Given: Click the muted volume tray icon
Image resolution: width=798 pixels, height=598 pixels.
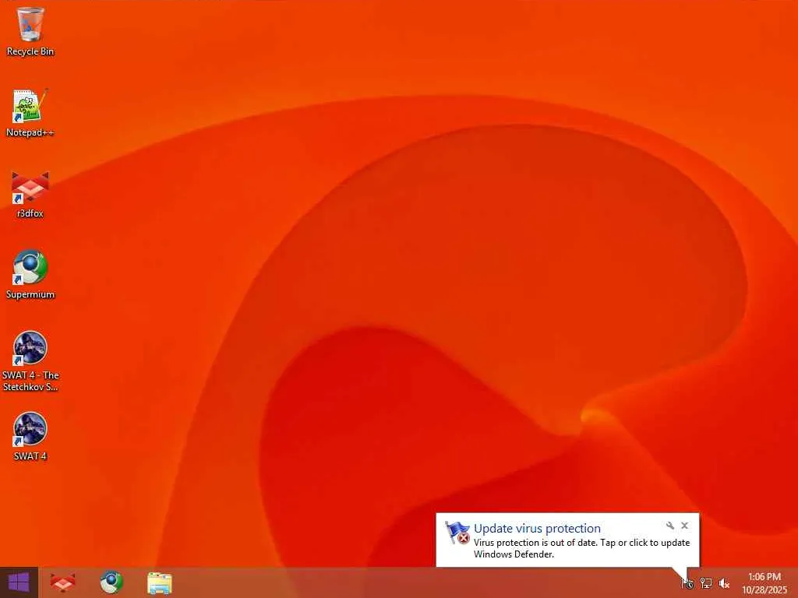Looking at the screenshot, I should [724, 583].
